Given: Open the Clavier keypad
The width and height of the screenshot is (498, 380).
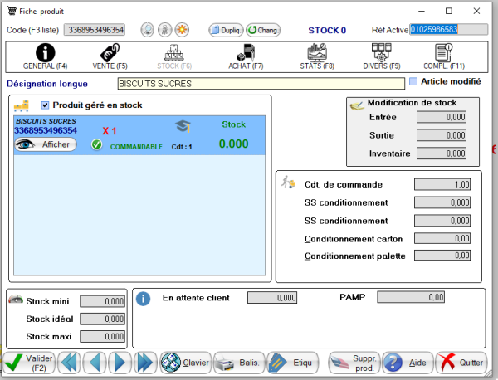Looking at the screenshot, I should pyautogui.click(x=185, y=363).
